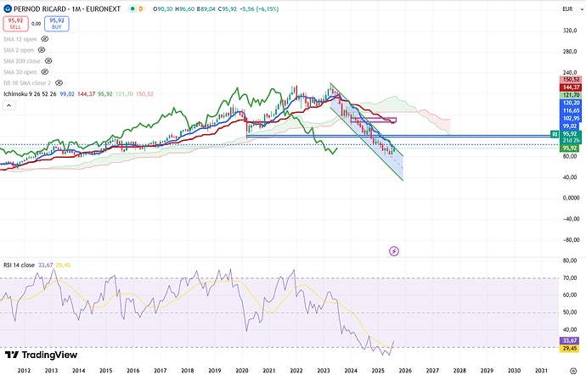Image resolution: width=586 pixels, height=375 pixels.
Task: Click the purple lightning event marker
Action: point(393,251)
